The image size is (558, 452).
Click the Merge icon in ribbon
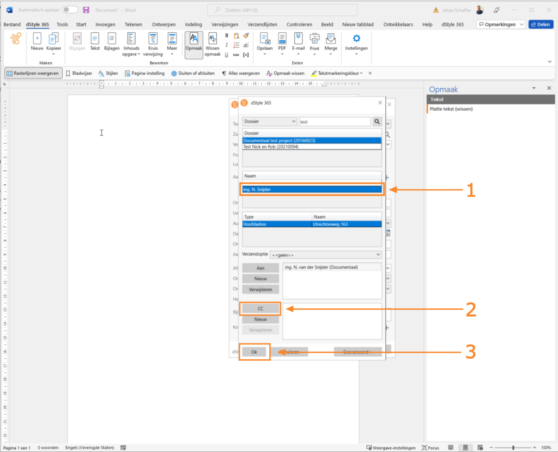[331, 44]
